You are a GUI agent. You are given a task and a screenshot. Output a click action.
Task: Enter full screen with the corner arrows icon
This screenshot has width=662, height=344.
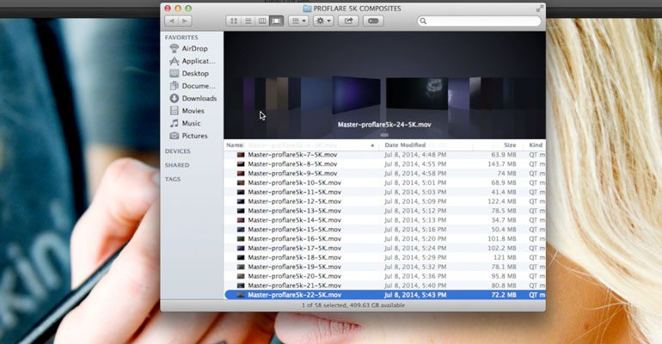540,9
